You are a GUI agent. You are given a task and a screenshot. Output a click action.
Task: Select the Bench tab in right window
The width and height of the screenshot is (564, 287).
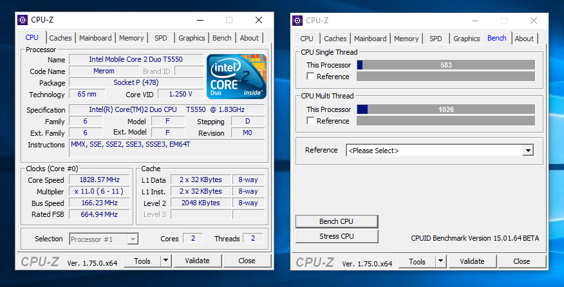[497, 38]
